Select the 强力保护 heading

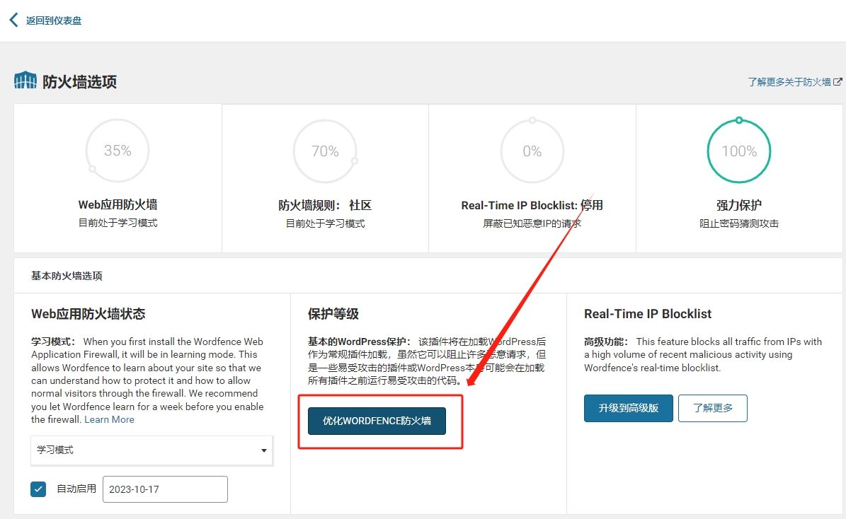point(739,205)
